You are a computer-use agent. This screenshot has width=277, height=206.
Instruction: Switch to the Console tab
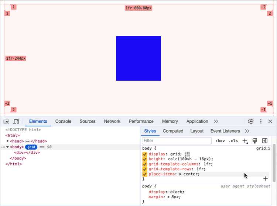[63, 121]
